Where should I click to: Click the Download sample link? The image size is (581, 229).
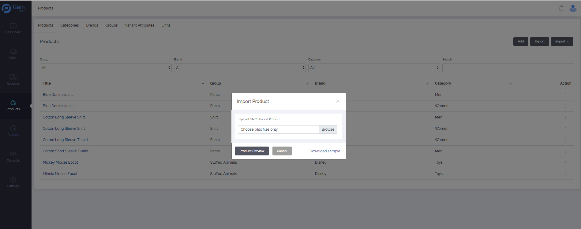[324, 151]
